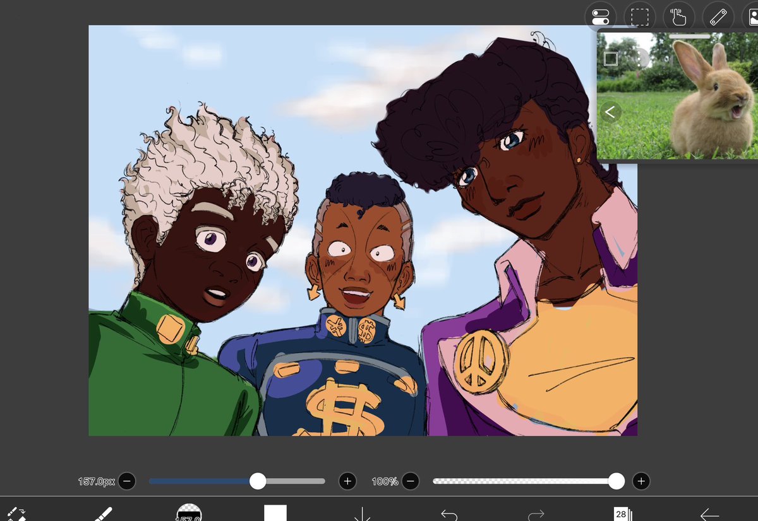Open the view settings toggle menu
The image size is (758, 521).
(601, 16)
